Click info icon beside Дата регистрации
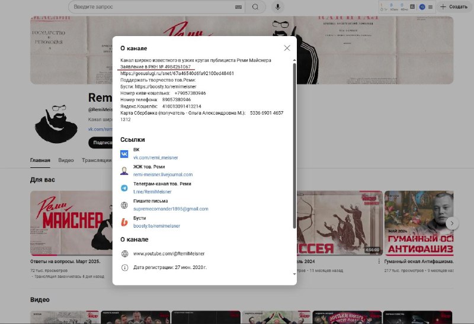474x324 pixels. 124,268
